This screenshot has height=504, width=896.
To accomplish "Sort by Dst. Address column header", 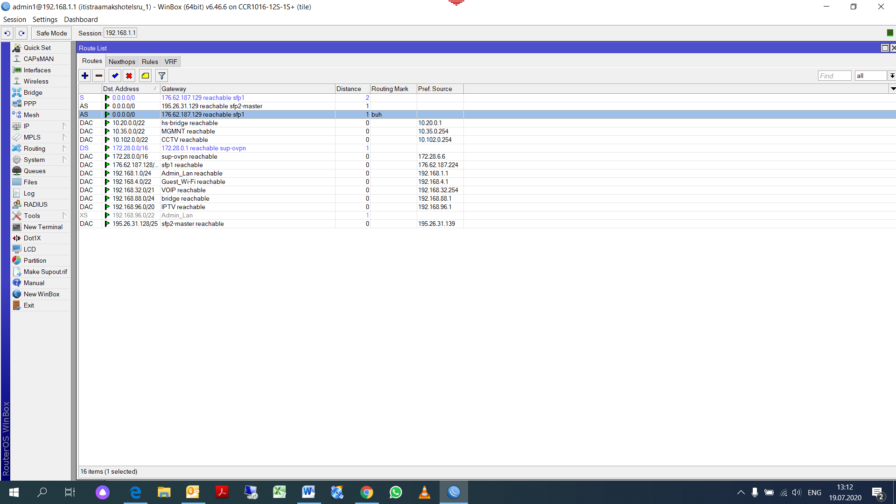I will pos(131,89).
